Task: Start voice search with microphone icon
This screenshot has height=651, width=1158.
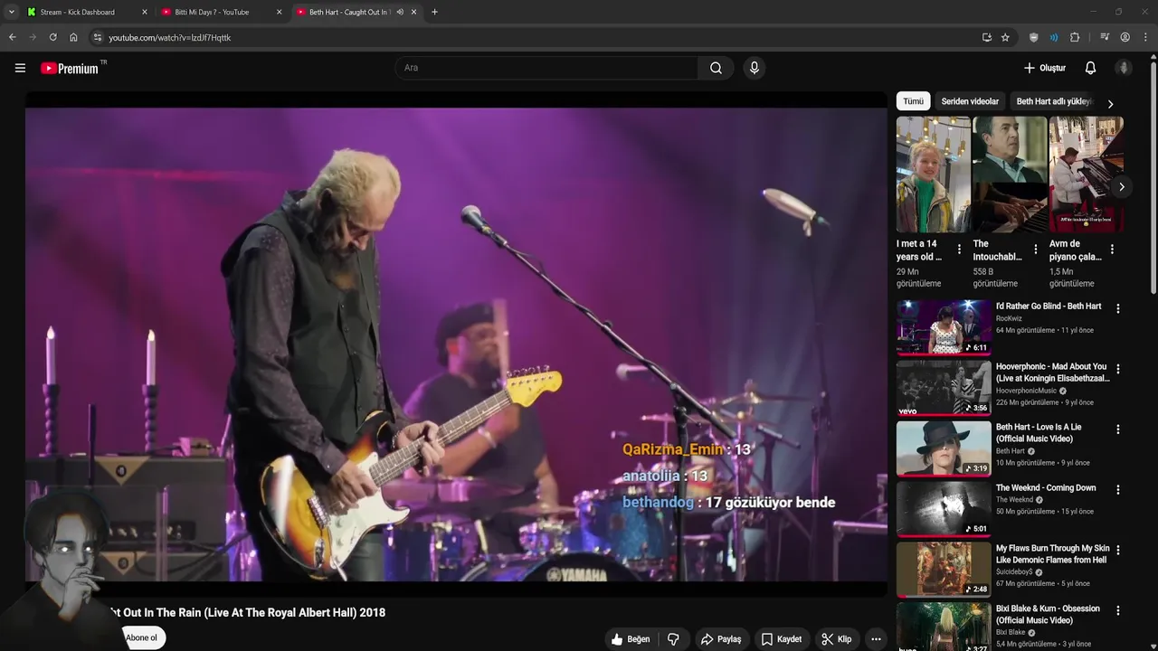Action: click(754, 68)
